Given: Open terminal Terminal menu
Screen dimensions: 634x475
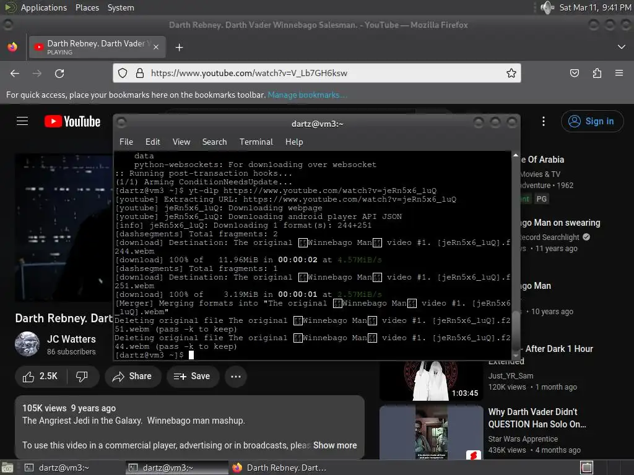Looking at the screenshot, I should (256, 142).
